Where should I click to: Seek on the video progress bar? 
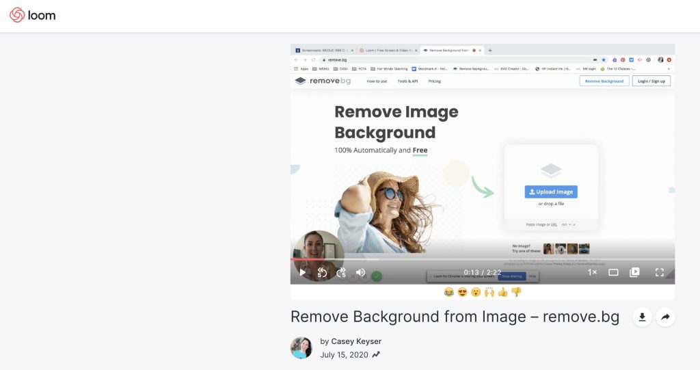(x=483, y=259)
